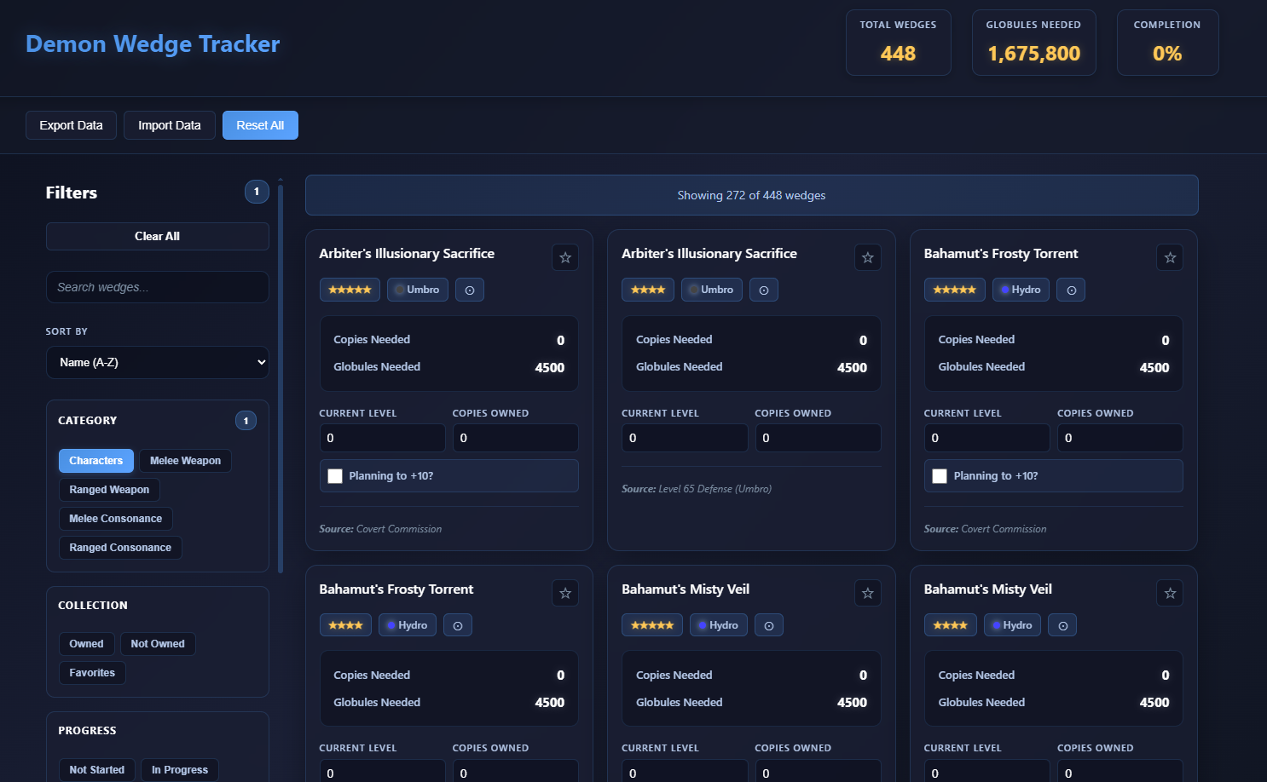The height and width of the screenshot is (782, 1267).
Task: Check Planning to +10 on Arbiter's Illusionary Sacrifice
Action: coord(335,476)
